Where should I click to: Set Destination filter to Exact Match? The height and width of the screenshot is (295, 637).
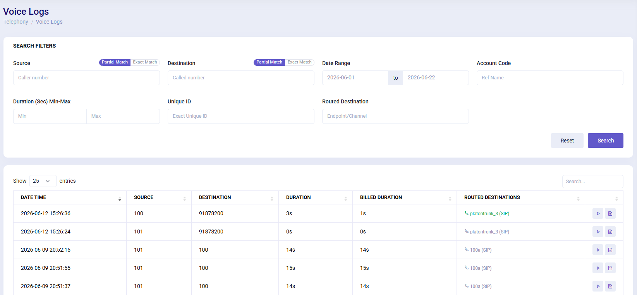coord(300,62)
